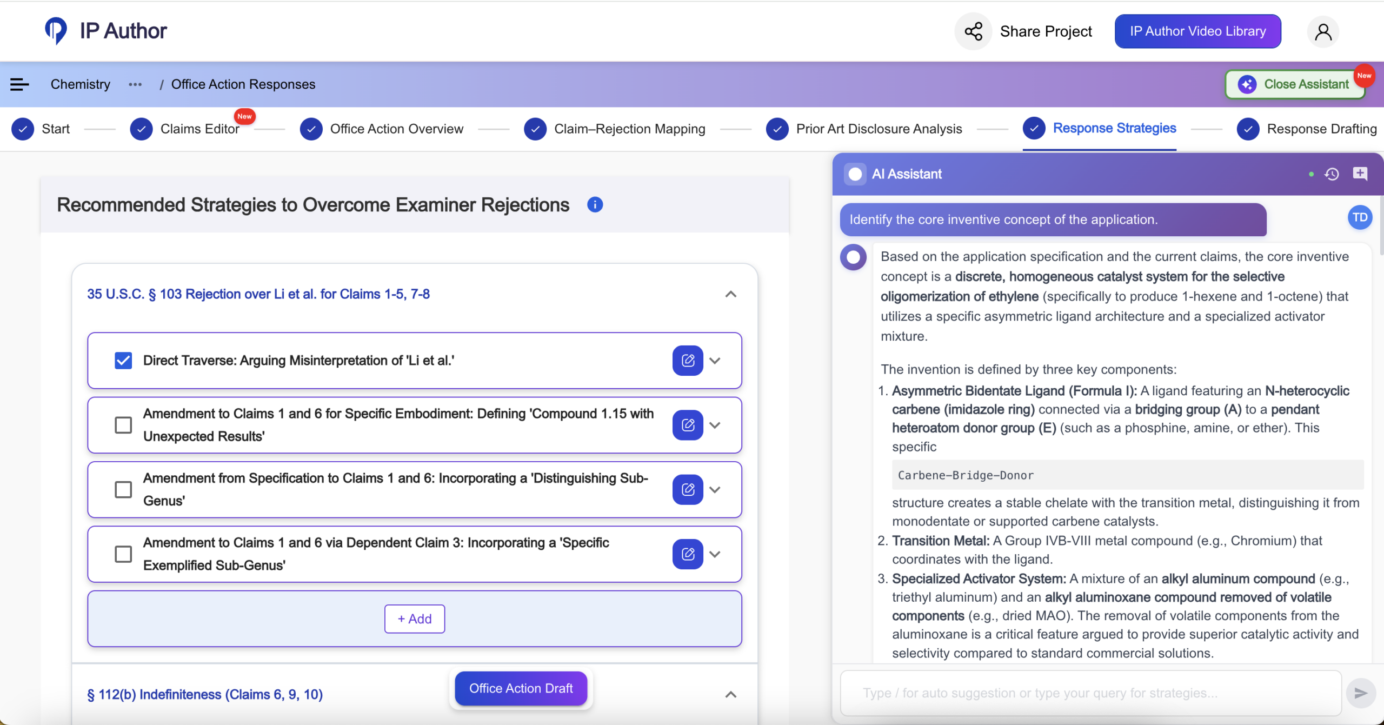Viewport: 1384px width, 725px height.
Task: Edit the Distinguishing Sub-Genus amendment strategy
Action: pos(688,490)
